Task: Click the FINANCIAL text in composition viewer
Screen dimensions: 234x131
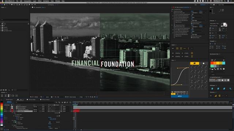Action: (85, 63)
